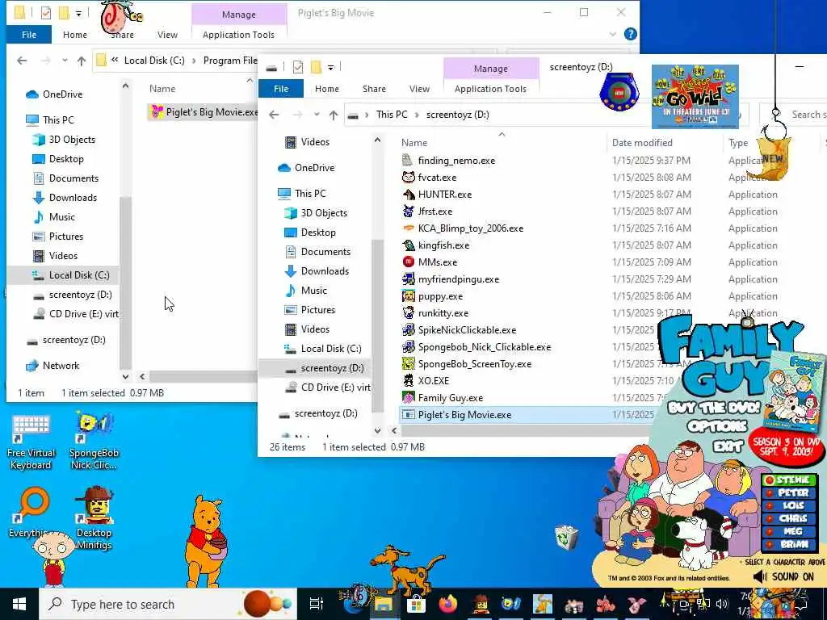The image size is (827, 620).
Task: Expand ribbon in Piglet's Big Movie window
Action: (612, 34)
